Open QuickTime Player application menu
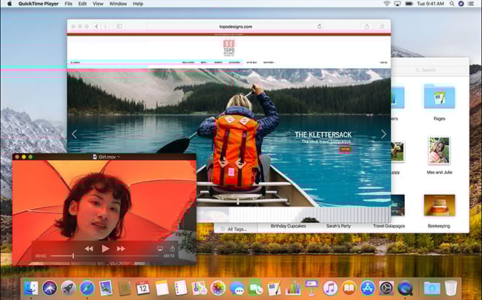482x300 pixels. click(39, 4)
